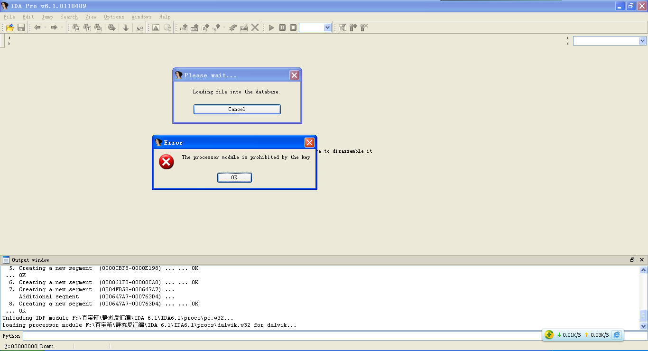The image size is (648, 351).
Task: Click the search text binoculars icon
Action: pyautogui.click(x=87, y=28)
